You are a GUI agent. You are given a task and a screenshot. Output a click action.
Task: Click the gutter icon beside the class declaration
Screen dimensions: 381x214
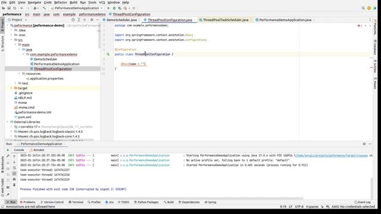[x=108, y=54]
